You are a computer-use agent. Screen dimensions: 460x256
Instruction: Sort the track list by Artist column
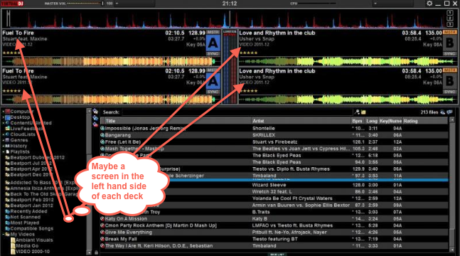(x=301, y=121)
